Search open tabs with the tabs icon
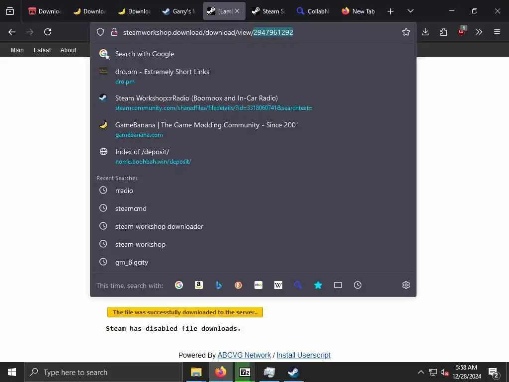 (x=338, y=285)
